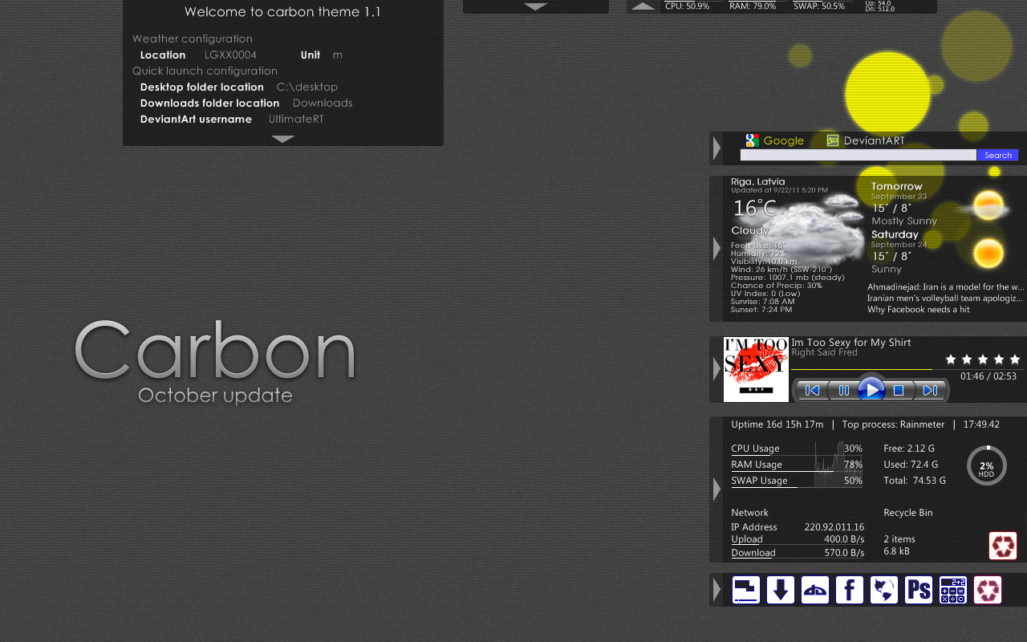Open the Photoshop shortcut in the dock

[919, 590]
